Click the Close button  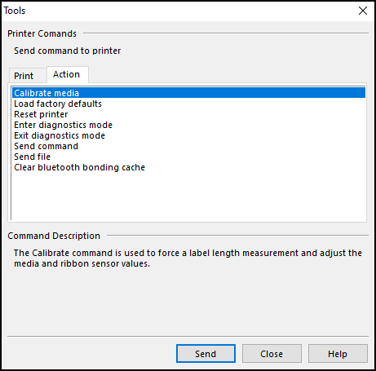point(272,354)
